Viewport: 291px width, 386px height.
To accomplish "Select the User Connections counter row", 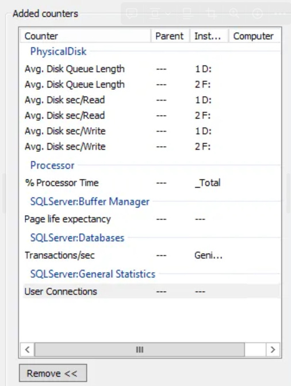I will coord(151,292).
